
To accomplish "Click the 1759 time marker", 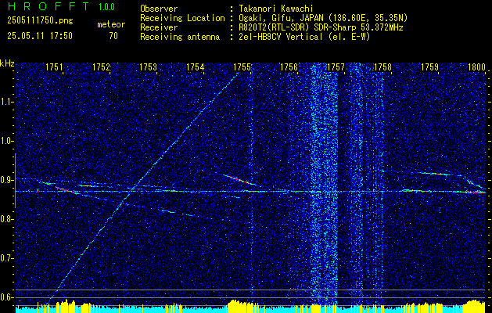I will point(430,67).
